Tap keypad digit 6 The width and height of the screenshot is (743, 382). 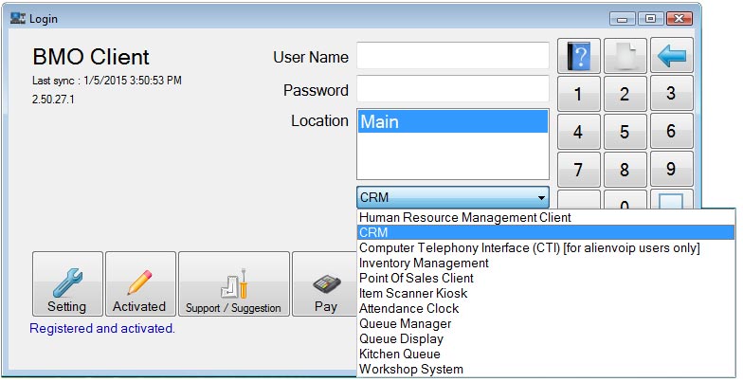(671, 131)
